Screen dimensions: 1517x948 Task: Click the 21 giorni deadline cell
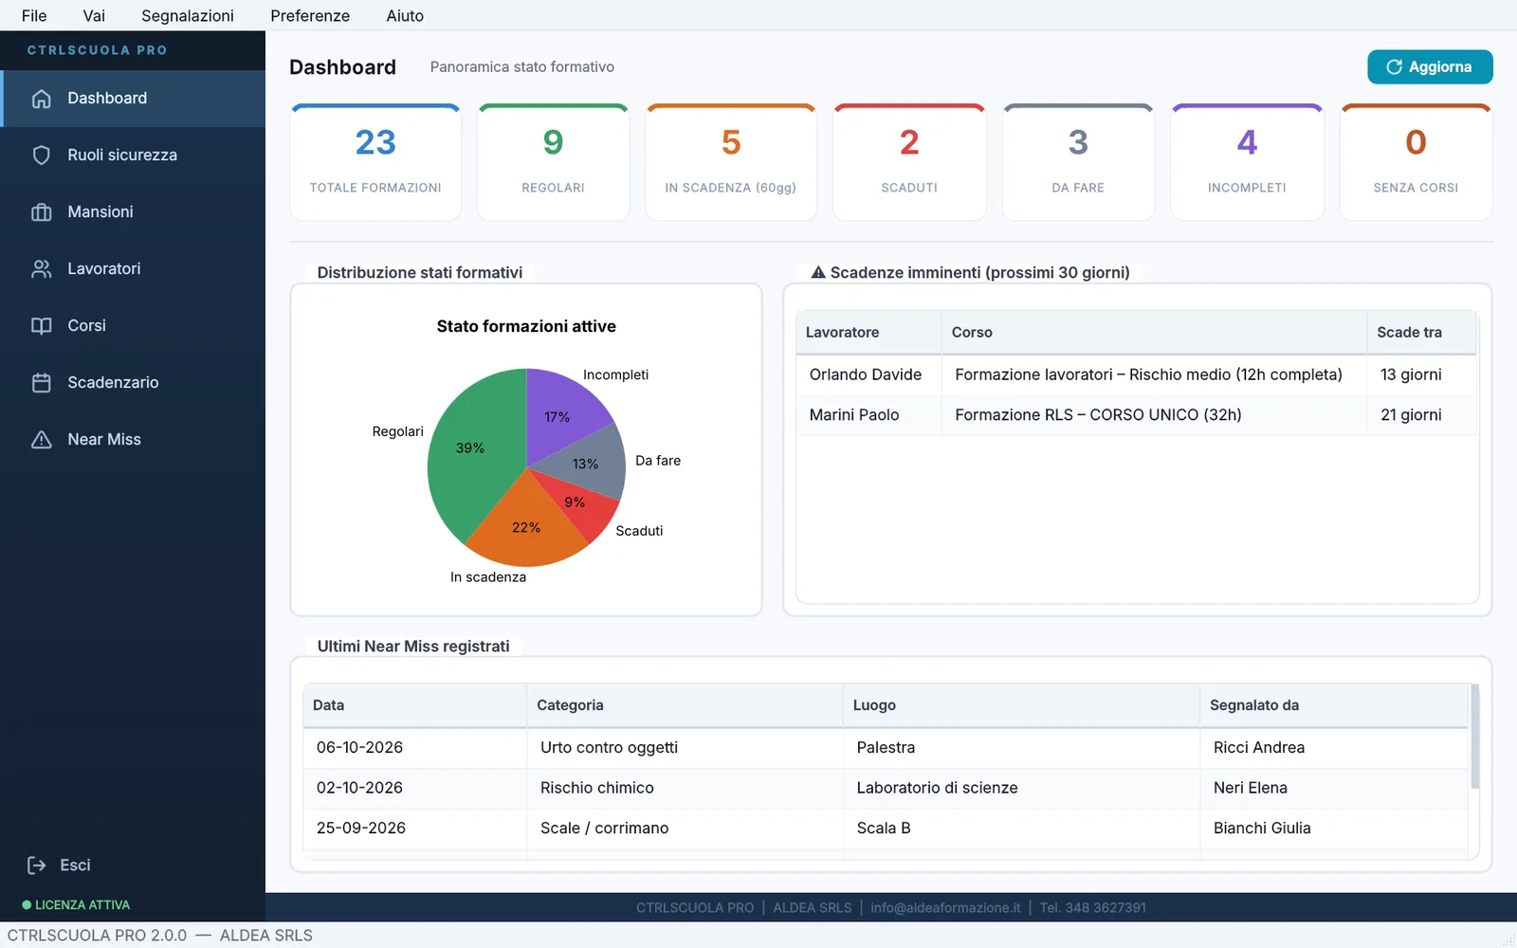1421,414
